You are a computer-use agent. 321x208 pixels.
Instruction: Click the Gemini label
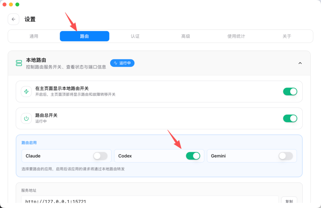218,156
